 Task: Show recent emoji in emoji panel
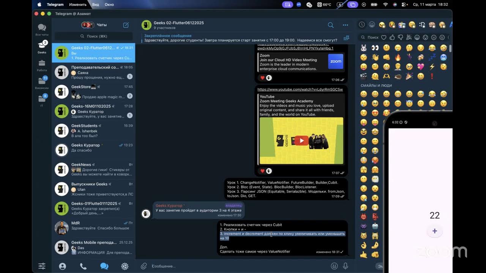362,25
